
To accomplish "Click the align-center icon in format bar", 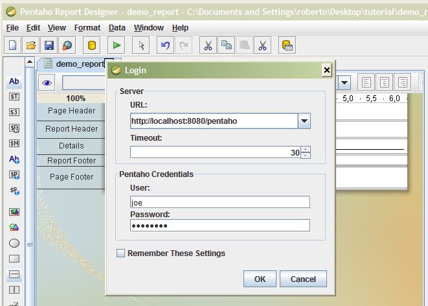I will 385,82.
